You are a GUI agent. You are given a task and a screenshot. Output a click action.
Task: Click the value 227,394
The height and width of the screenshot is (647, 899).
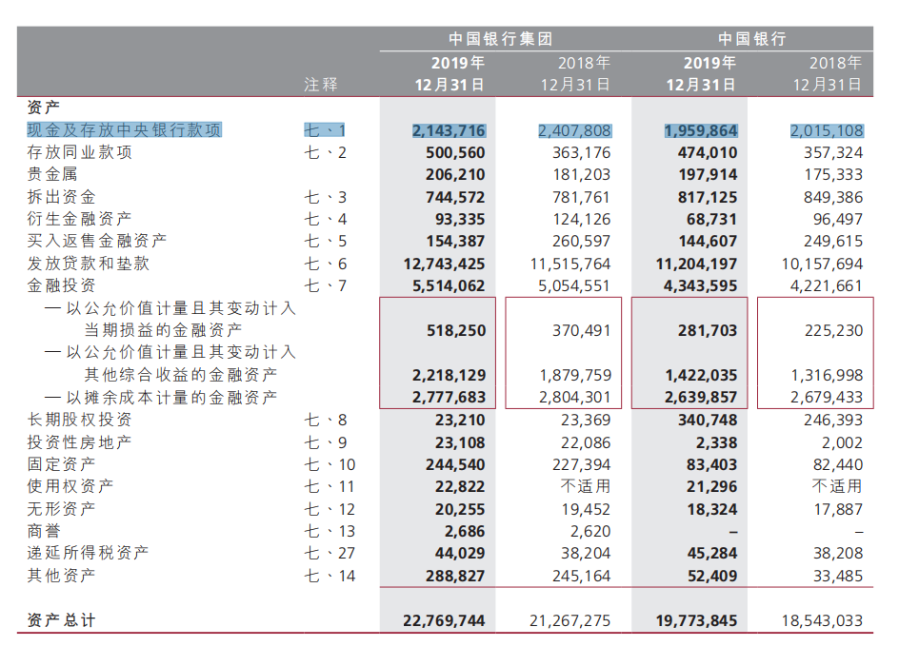coord(581,464)
